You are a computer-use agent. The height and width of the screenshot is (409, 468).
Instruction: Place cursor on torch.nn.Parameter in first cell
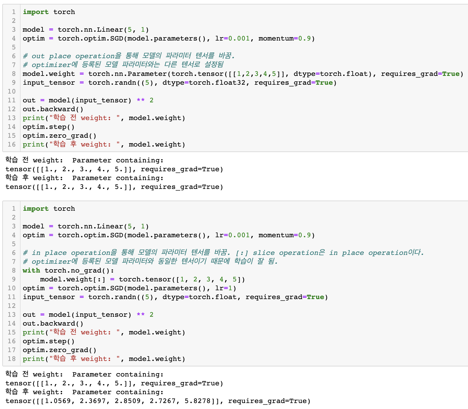(x=127, y=74)
